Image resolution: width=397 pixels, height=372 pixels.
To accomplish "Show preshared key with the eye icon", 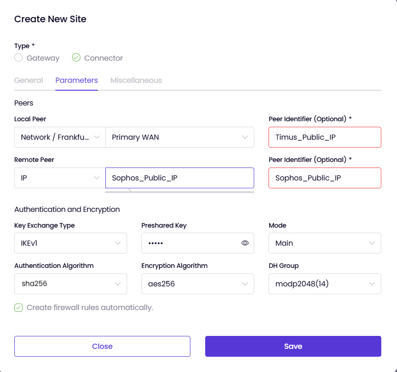I will tap(245, 243).
